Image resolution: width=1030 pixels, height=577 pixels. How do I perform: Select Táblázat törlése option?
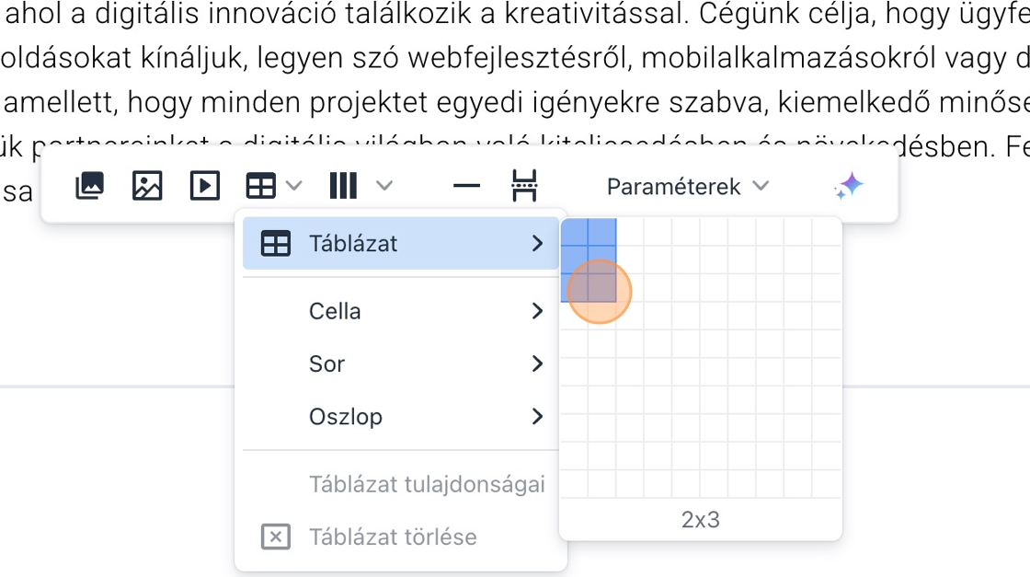tap(393, 537)
